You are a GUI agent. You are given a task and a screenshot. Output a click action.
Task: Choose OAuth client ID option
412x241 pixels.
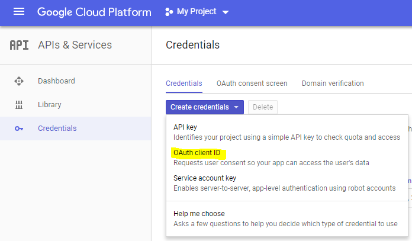287,158
